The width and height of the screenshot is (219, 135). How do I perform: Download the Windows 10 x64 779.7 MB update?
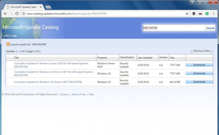199,73
